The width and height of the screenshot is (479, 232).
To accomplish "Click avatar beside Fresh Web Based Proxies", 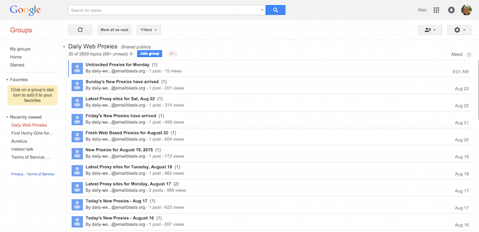I will coord(77,136).
